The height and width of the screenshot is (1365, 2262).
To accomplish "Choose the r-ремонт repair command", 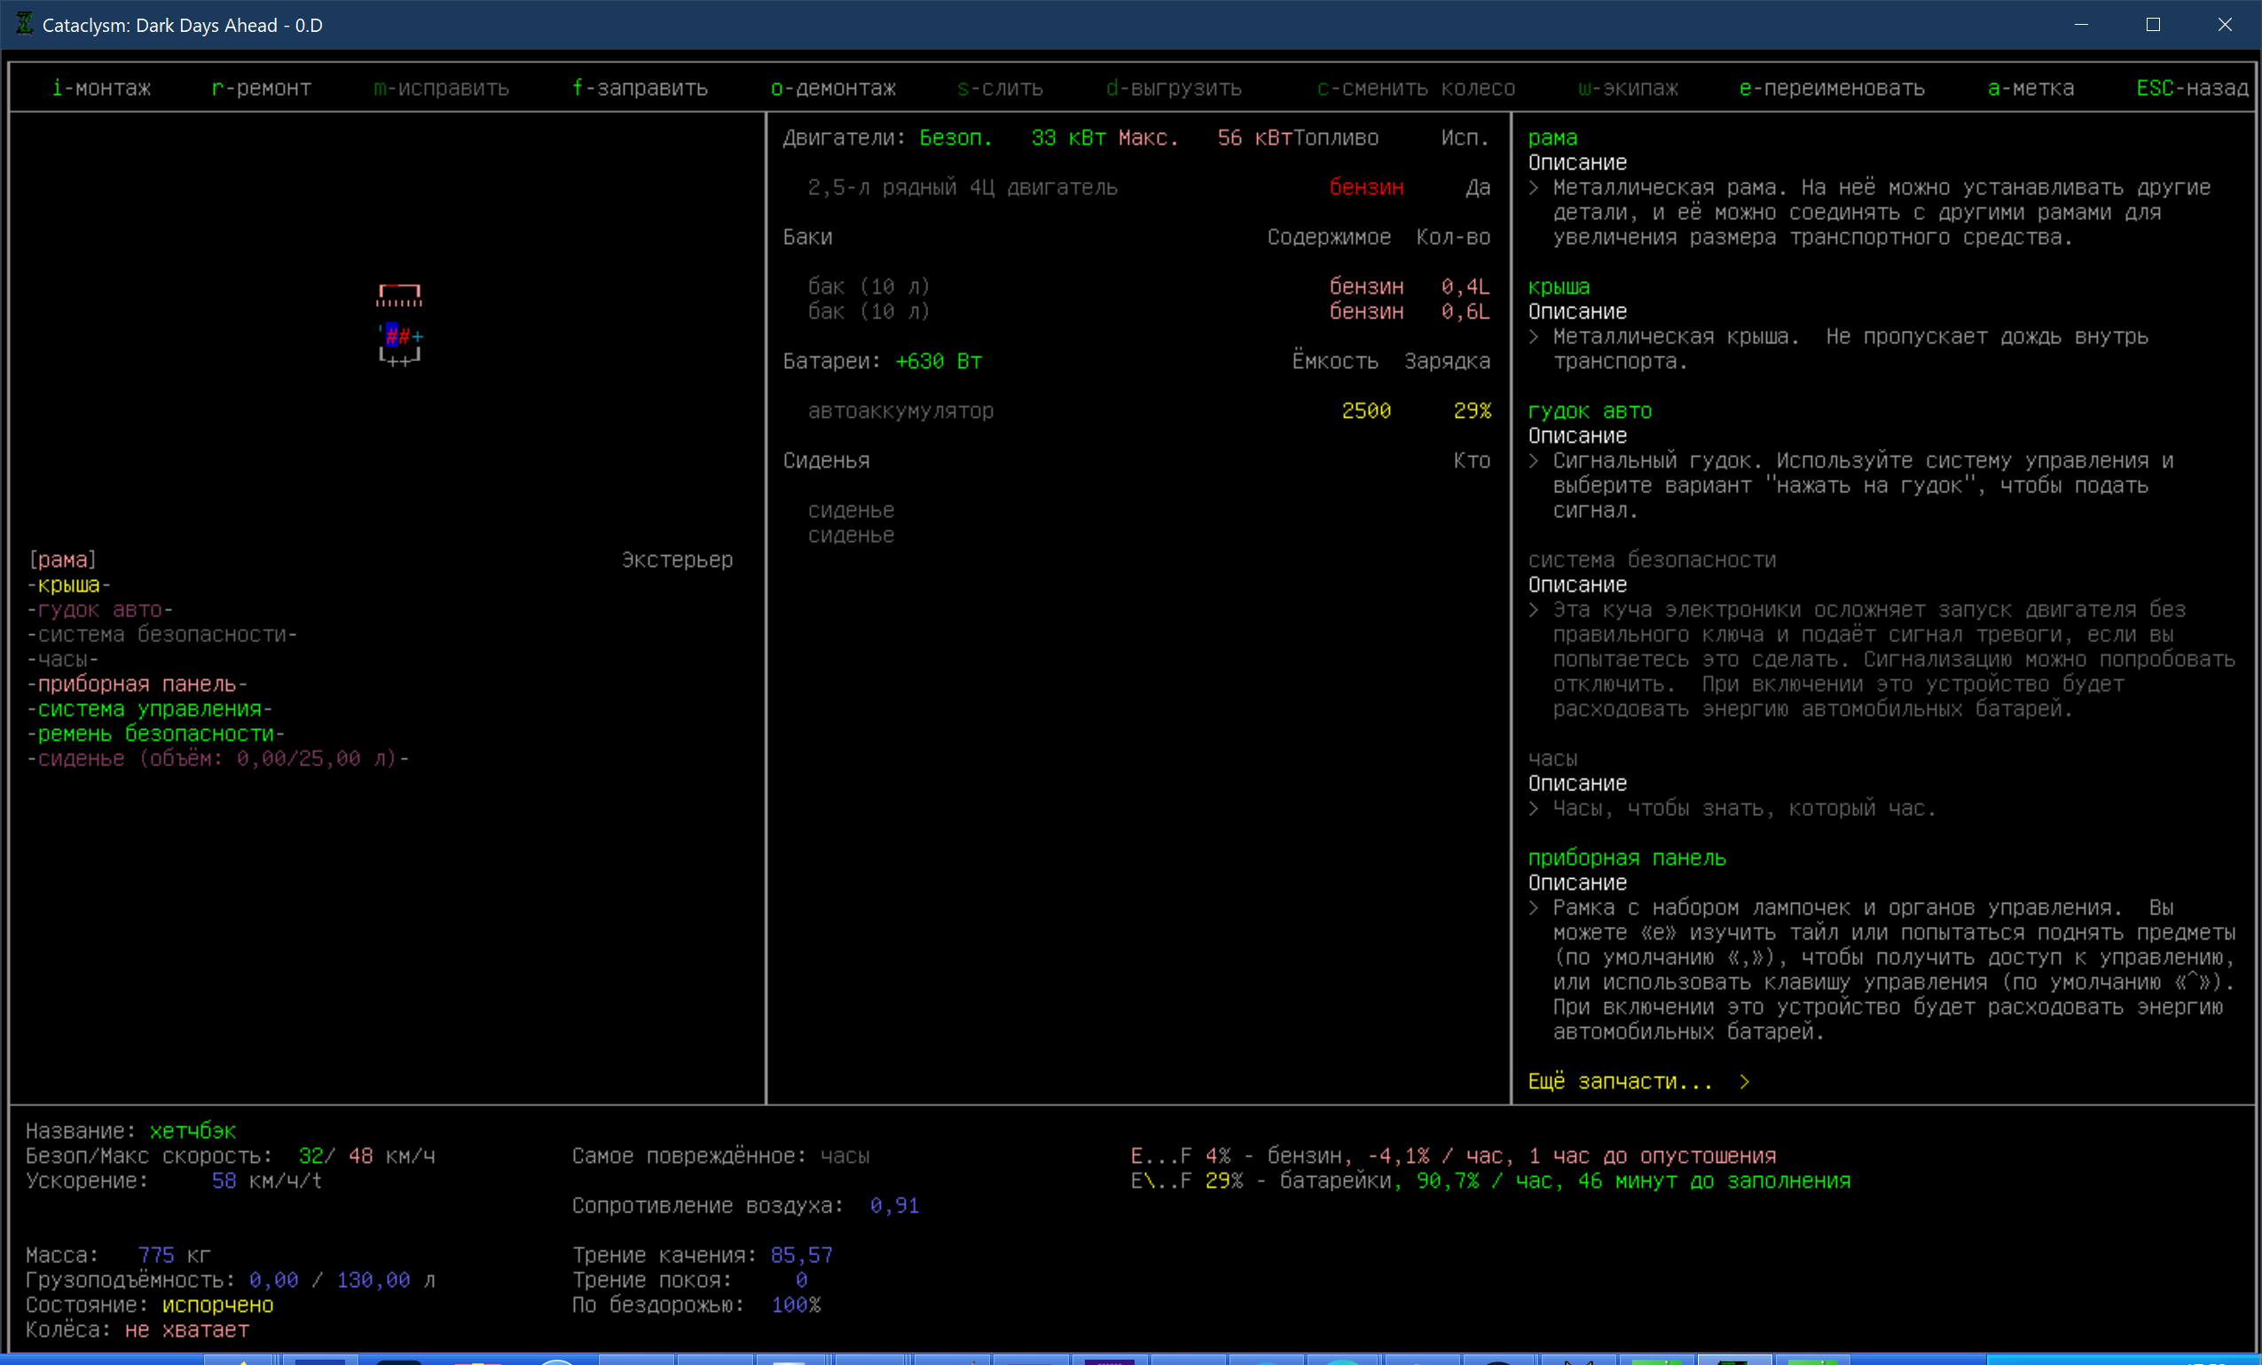I will (x=262, y=88).
